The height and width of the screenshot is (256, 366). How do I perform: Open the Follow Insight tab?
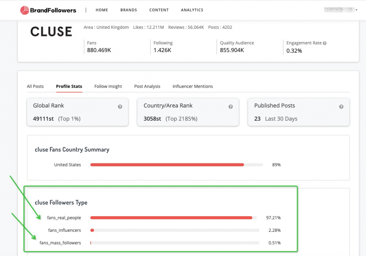pyautogui.click(x=108, y=86)
